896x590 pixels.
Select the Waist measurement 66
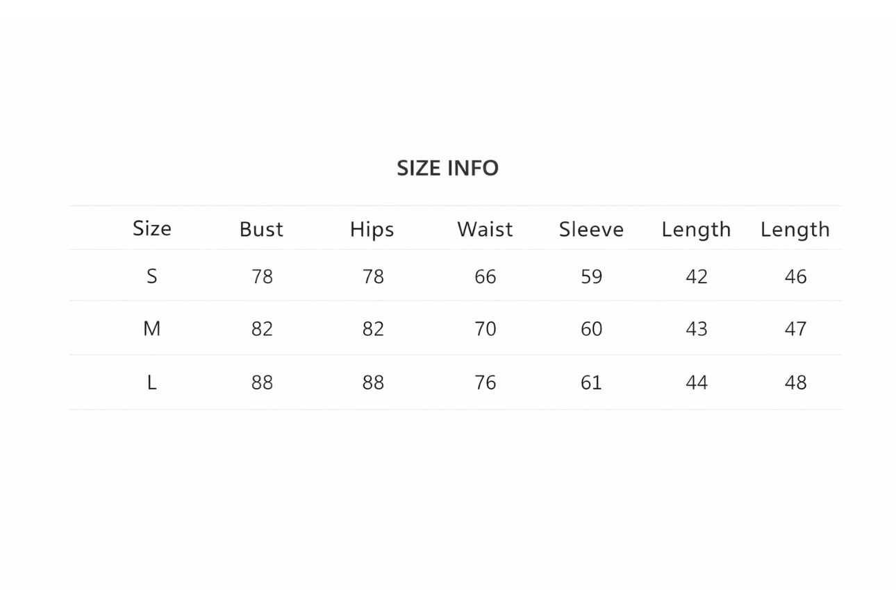pos(485,276)
